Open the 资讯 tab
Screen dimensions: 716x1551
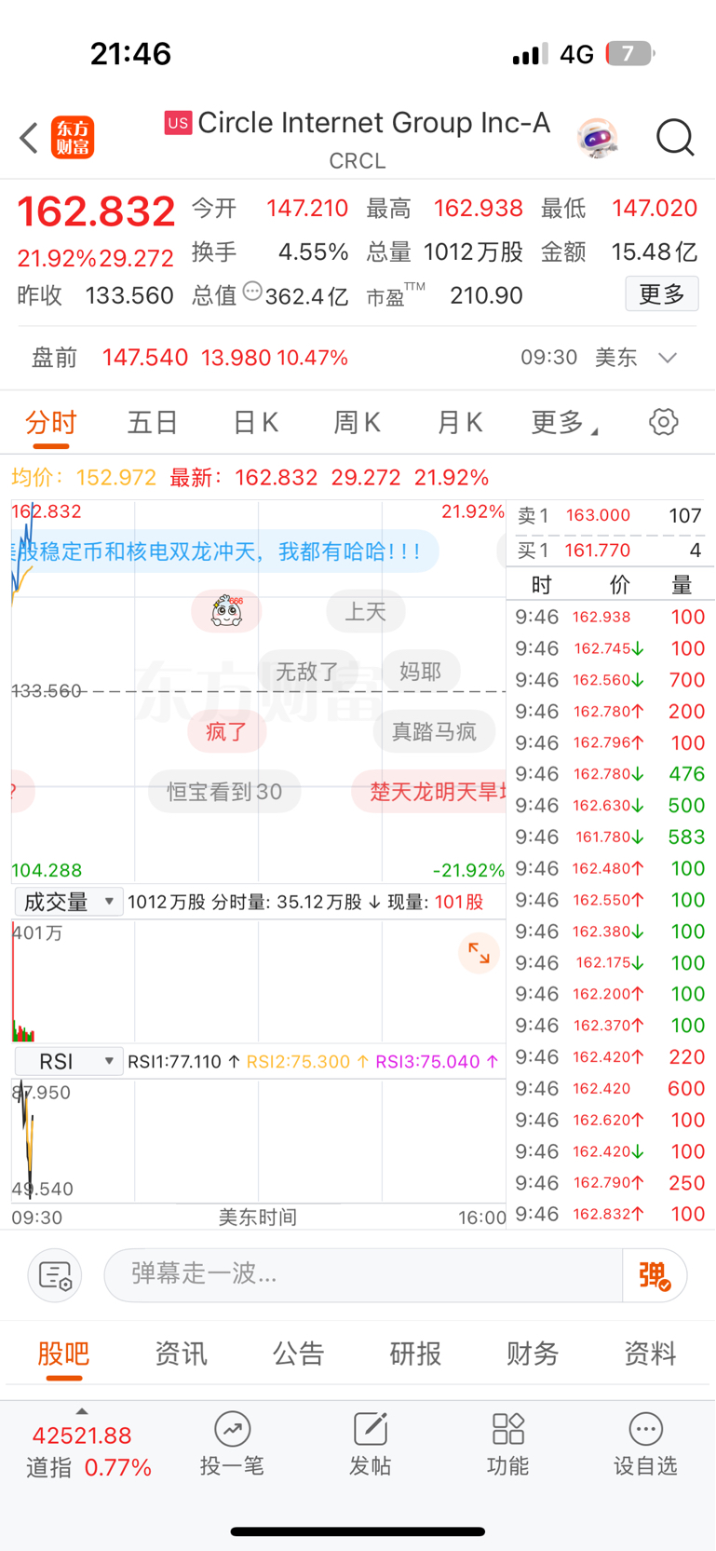(x=181, y=1354)
